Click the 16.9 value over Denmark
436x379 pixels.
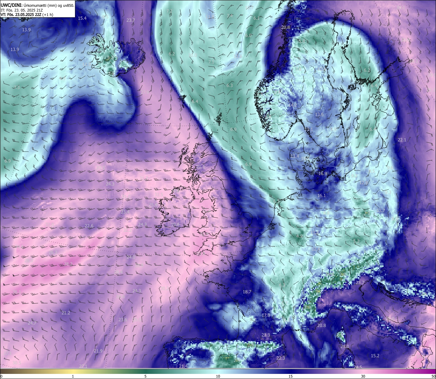(x=323, y=174)
